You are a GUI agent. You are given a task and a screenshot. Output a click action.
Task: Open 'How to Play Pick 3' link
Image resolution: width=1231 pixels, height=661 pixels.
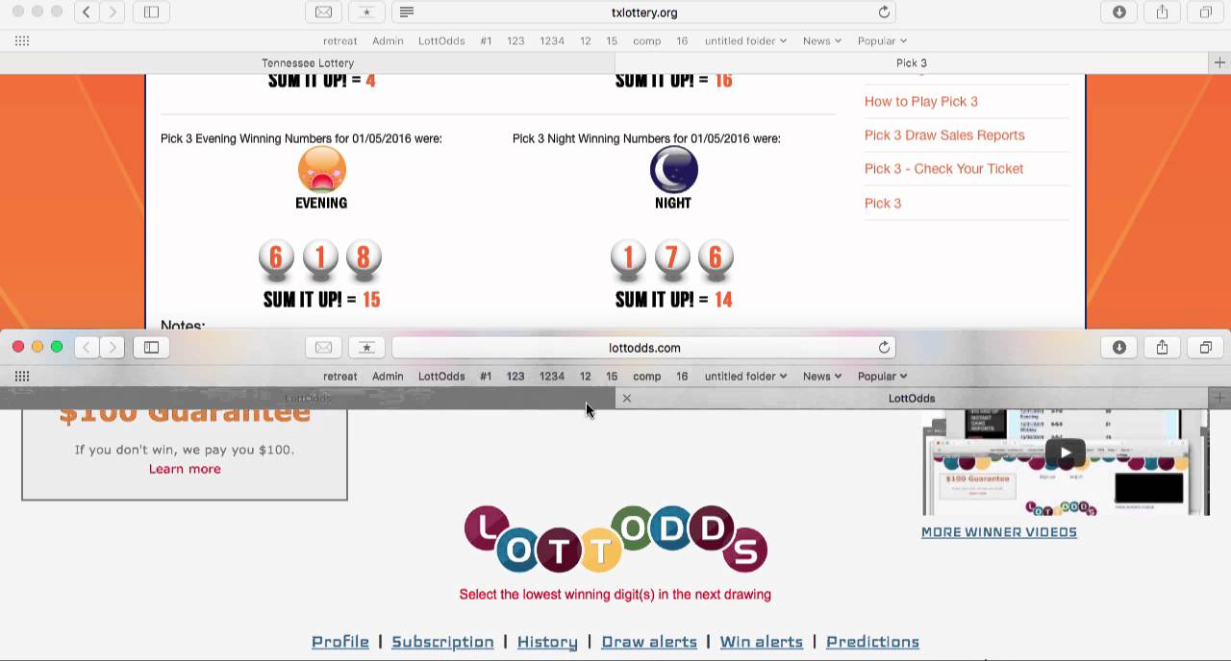[x=920, y=101]
